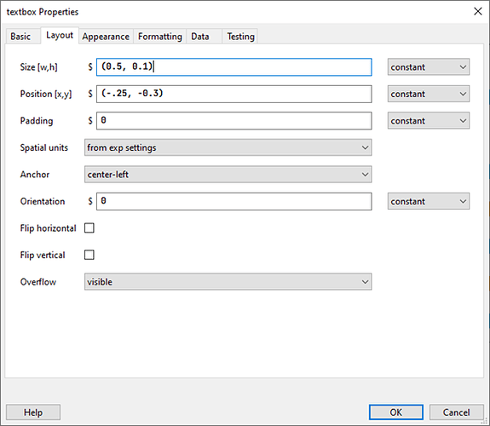Open the Testing tab
The height and width of the screenshot is (426, 490).
[240, 37]
